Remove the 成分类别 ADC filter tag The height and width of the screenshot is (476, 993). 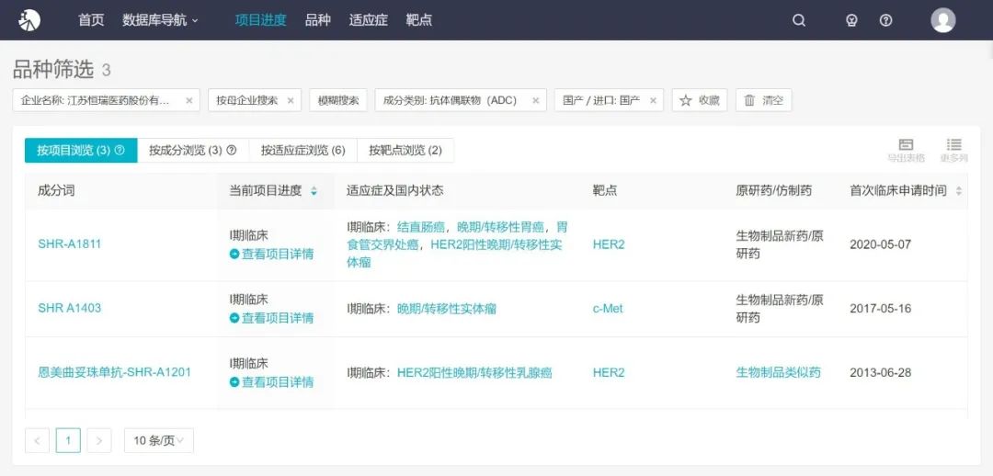tap(535, 101)
